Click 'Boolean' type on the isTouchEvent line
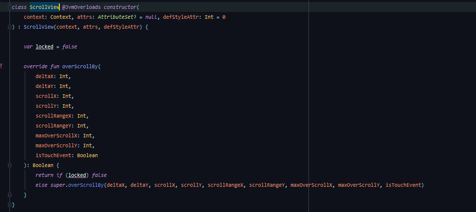476x212 pixels. click(x=87, y=155)
